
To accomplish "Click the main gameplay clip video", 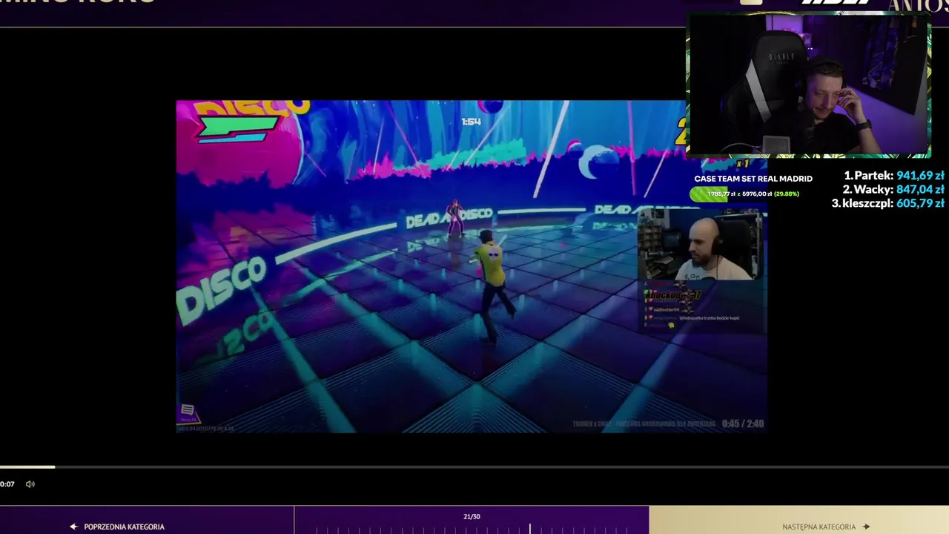I will pos(472,266).
